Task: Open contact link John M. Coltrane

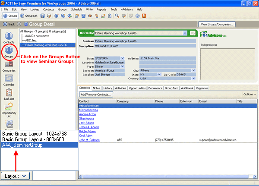Action: [x=89, y=140]
